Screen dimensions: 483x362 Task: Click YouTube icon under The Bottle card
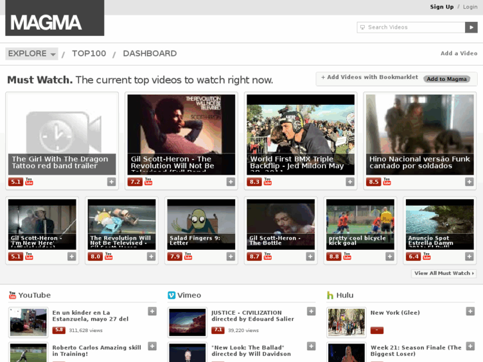pos(268,256)
